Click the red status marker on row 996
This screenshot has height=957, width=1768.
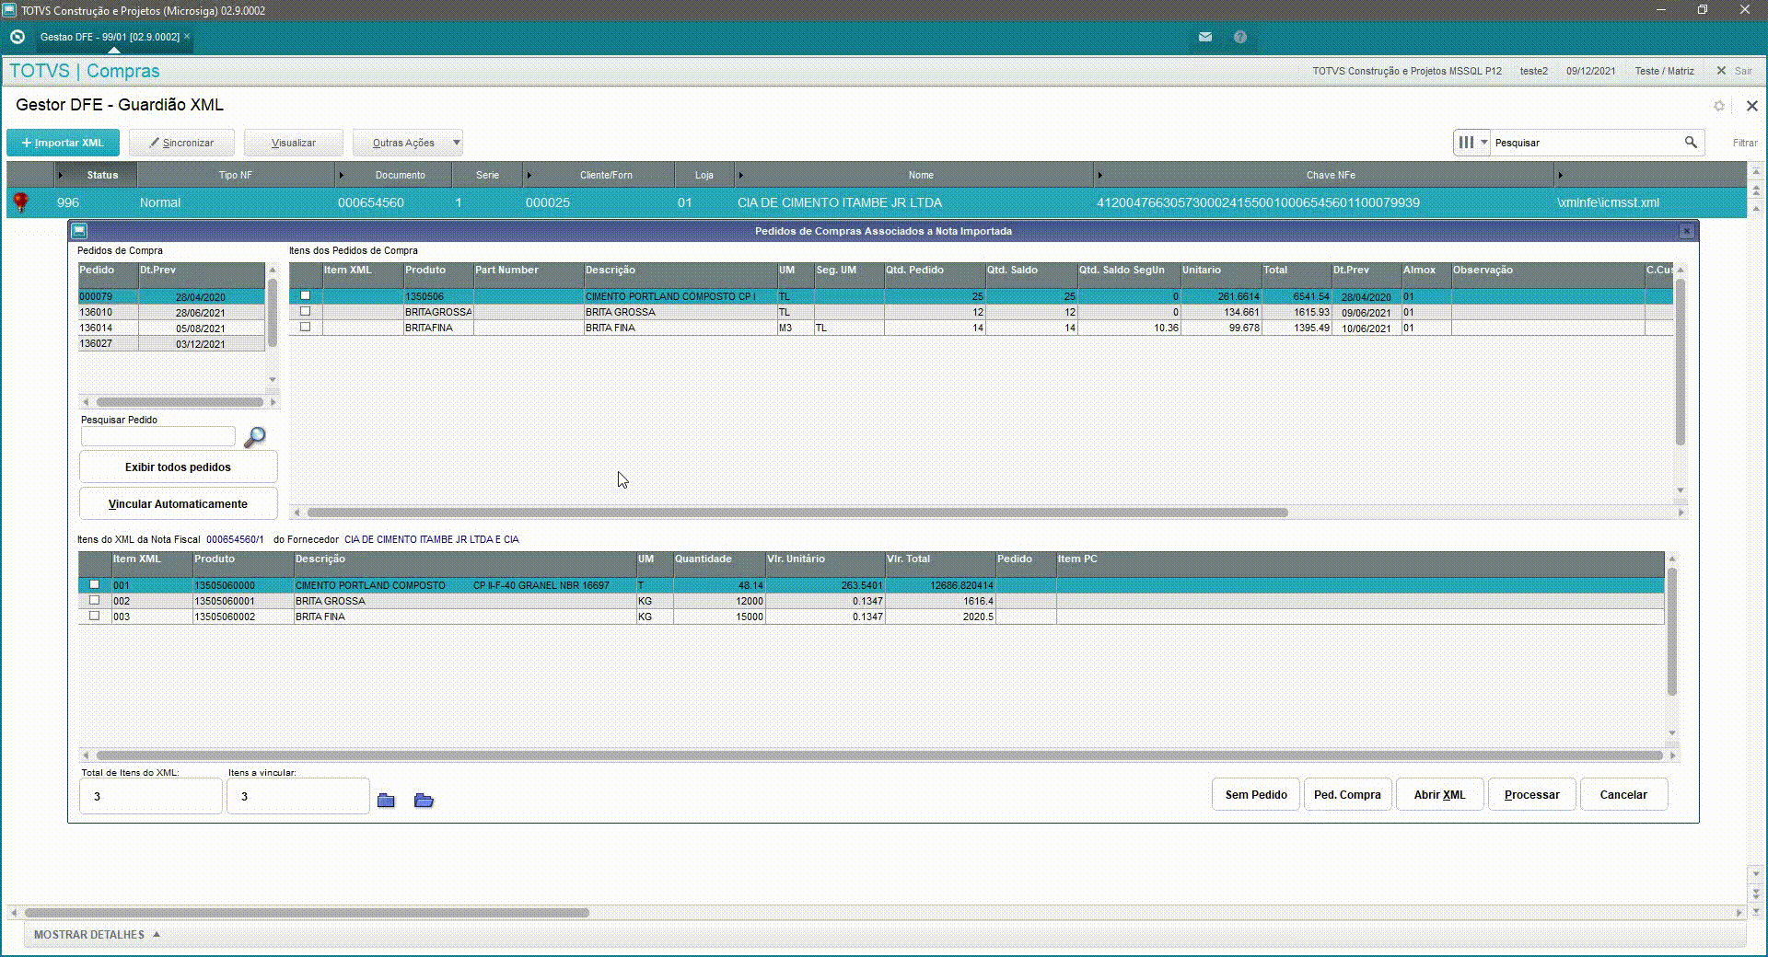pos(20,202)
